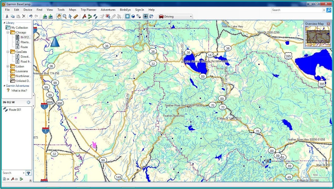The height and width of the screenshot is (189, 334).
Task: Select the New Waypoint flag tool
Action: (x=84, y=17)
